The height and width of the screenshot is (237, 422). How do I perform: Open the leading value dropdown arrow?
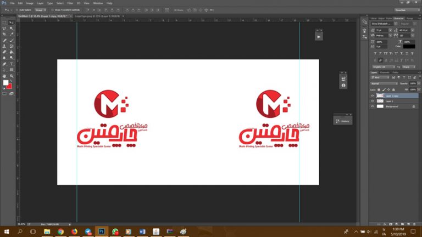pos(413,30)
